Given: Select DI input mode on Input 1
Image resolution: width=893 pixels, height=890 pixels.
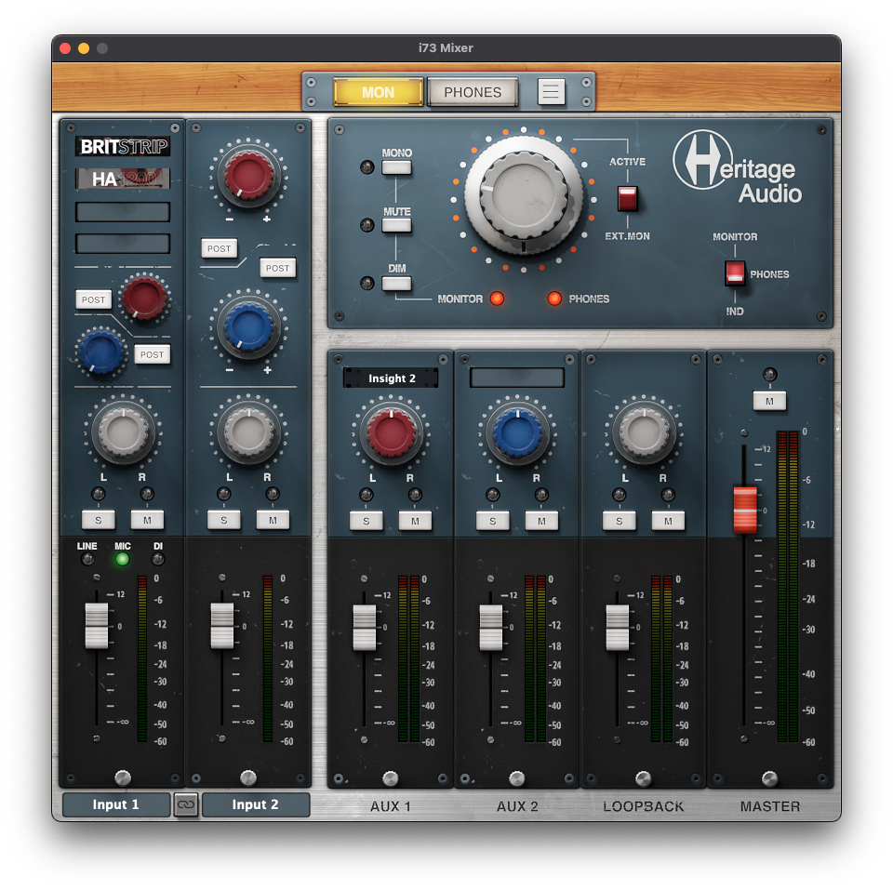Looking at the screenshot, I should (158, 559).
